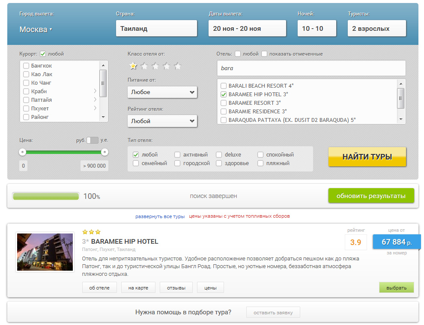Set hotel class to one star
The image size is (424, 325).
pos(133,66)
